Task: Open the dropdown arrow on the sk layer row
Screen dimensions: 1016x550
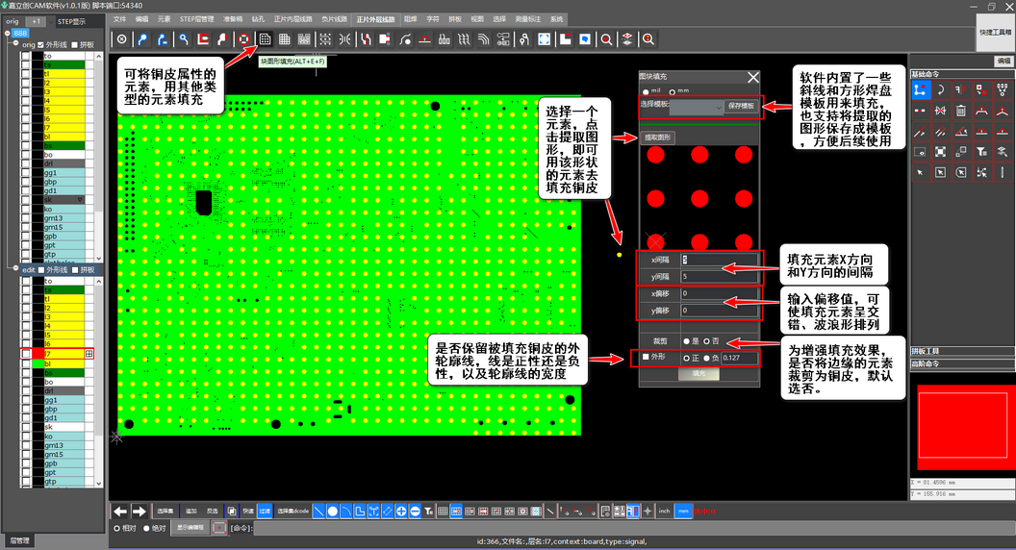Action: (81, 200)
